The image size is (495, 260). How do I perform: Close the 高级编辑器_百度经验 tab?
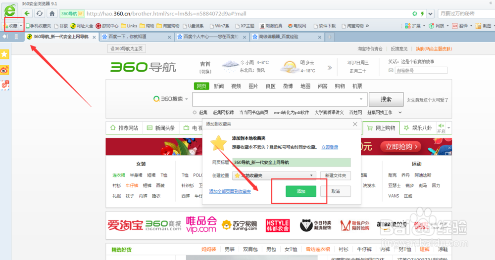coord(319,37)
